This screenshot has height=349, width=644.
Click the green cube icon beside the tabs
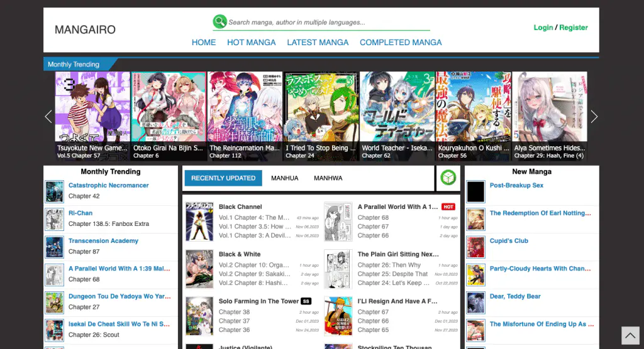[x=448, y=178]
